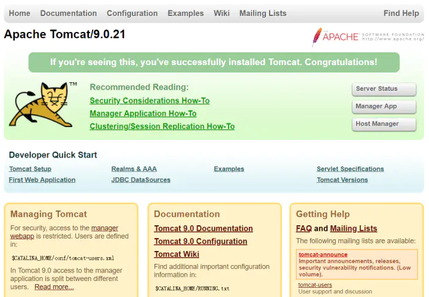Open the FAQ link in Getting Help
The height and width of the screenshot is (297, 429).
[x=304, y=228]
